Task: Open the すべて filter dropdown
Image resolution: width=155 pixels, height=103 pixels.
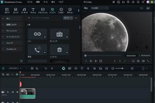Action: tap(68, 18)
